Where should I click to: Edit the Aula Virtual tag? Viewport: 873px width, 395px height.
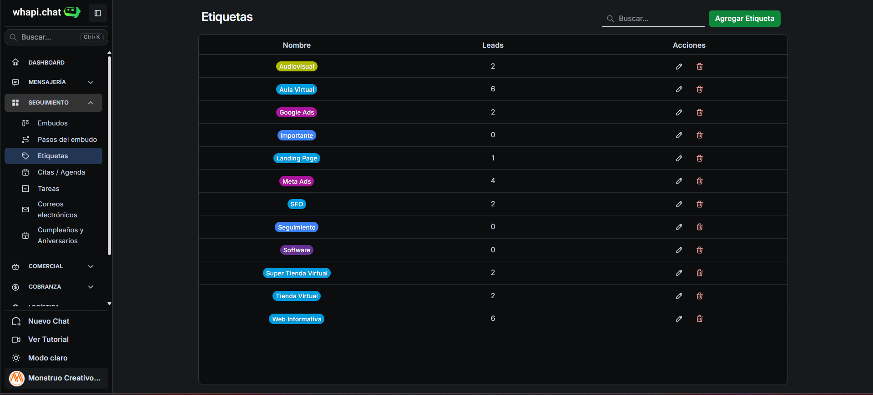(679, 89)
